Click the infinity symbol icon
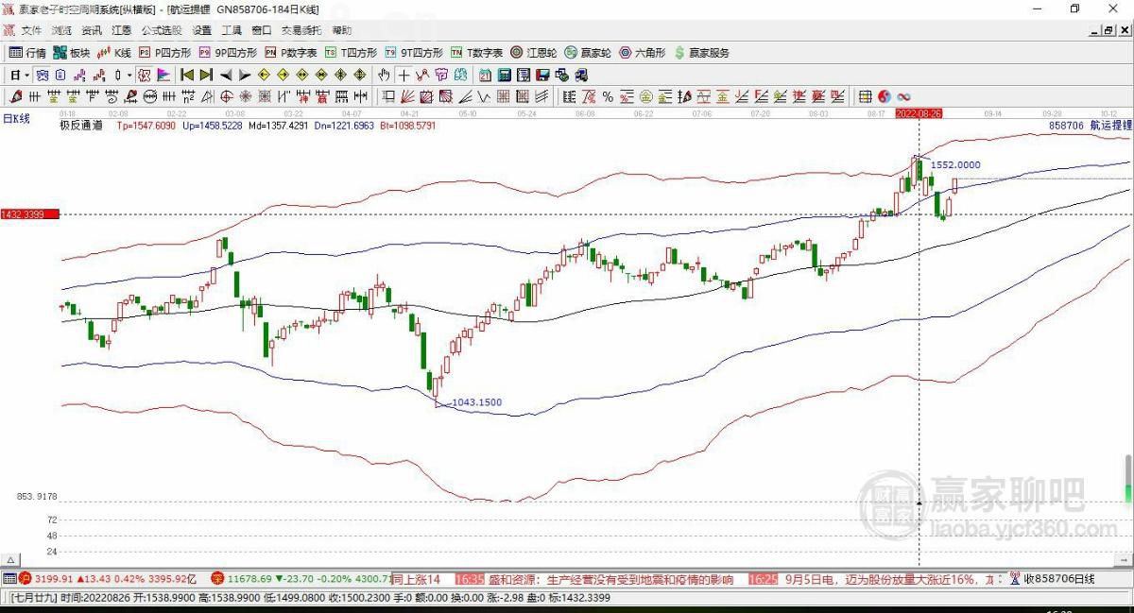Image resolution: width=1134 pixels, height=613 pixels. point(903,96)
